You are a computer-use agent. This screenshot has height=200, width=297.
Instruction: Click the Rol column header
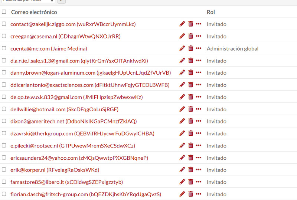point(210,12)
